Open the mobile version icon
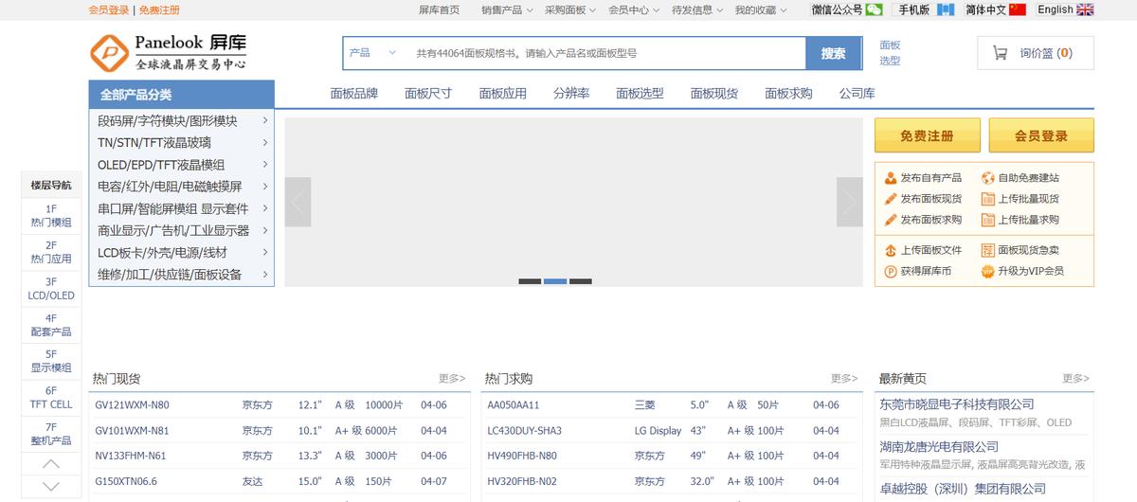This screenshot has width=1137, height=502. 946,9
